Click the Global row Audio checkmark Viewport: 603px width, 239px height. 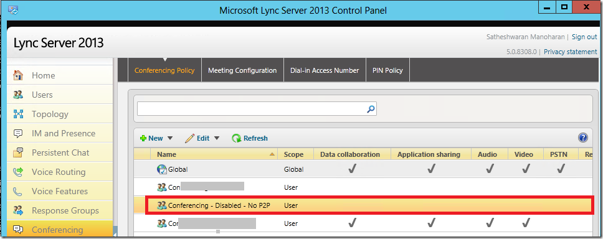pos(490,169)
